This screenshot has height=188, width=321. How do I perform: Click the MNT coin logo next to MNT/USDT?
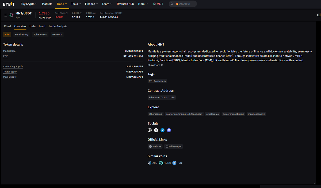click(x=12, y=15)
